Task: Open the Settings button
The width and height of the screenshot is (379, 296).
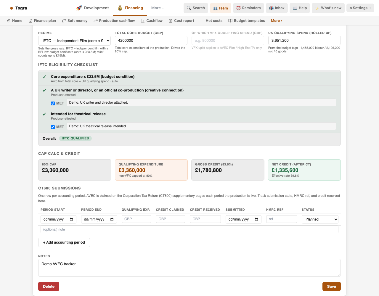Action: (360, 8)
